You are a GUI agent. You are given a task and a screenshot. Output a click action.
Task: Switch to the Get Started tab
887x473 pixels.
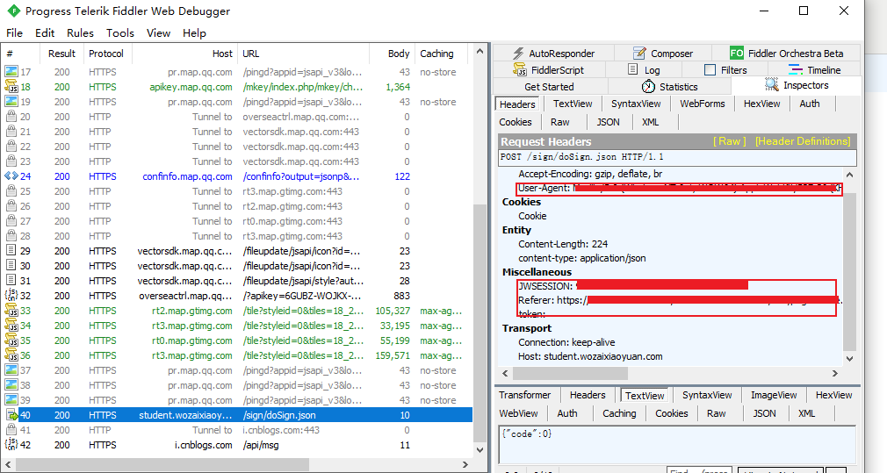[x=549, y=87]
